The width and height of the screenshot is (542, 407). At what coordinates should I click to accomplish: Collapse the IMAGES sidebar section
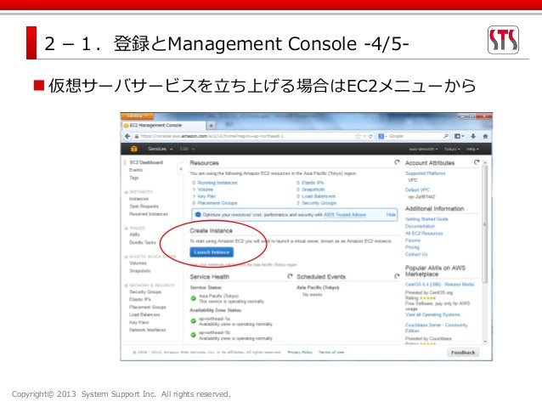click(127, 229)
